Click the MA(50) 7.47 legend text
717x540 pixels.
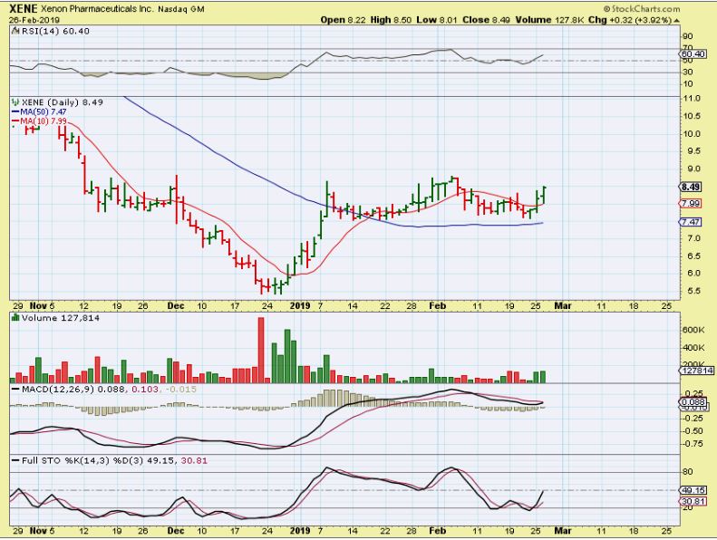tap(44, 111)
